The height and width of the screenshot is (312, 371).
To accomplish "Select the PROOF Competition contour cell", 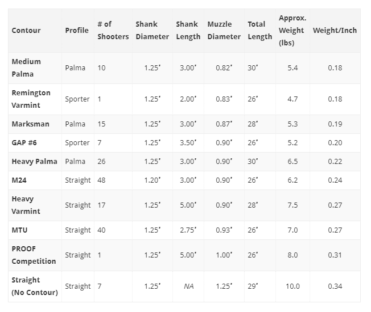I will (34, 255).
